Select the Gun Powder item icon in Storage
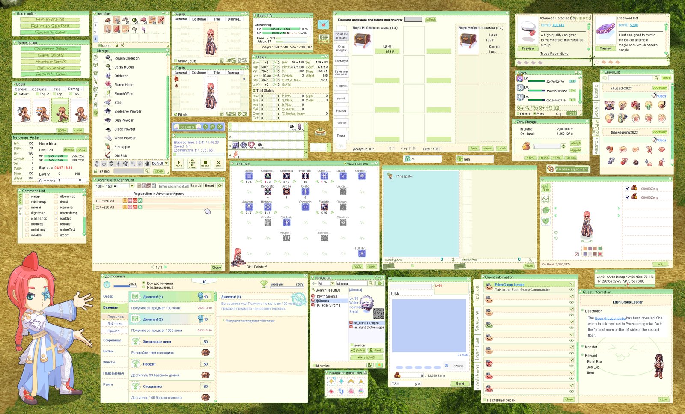This screenshot has height=414, width=685. [108, 120]
